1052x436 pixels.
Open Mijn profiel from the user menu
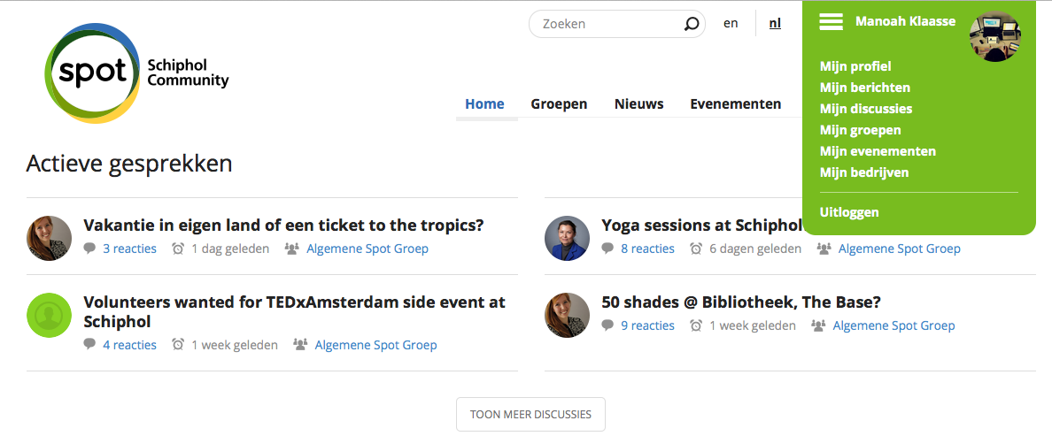pyautogui.click(x=855, y=66)
